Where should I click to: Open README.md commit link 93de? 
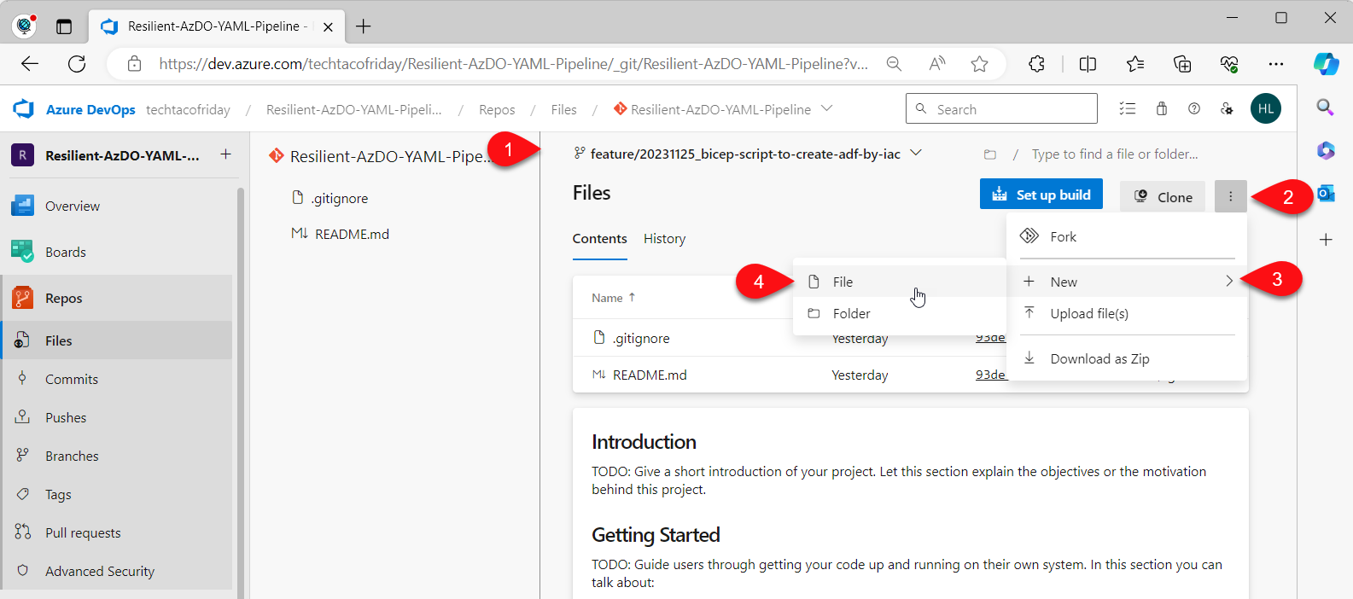pyautogui.click(x=990, y=375)
